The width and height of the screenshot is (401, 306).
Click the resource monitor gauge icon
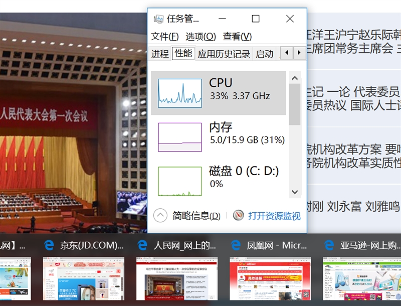pyautogui.click(x=238, y=216)
